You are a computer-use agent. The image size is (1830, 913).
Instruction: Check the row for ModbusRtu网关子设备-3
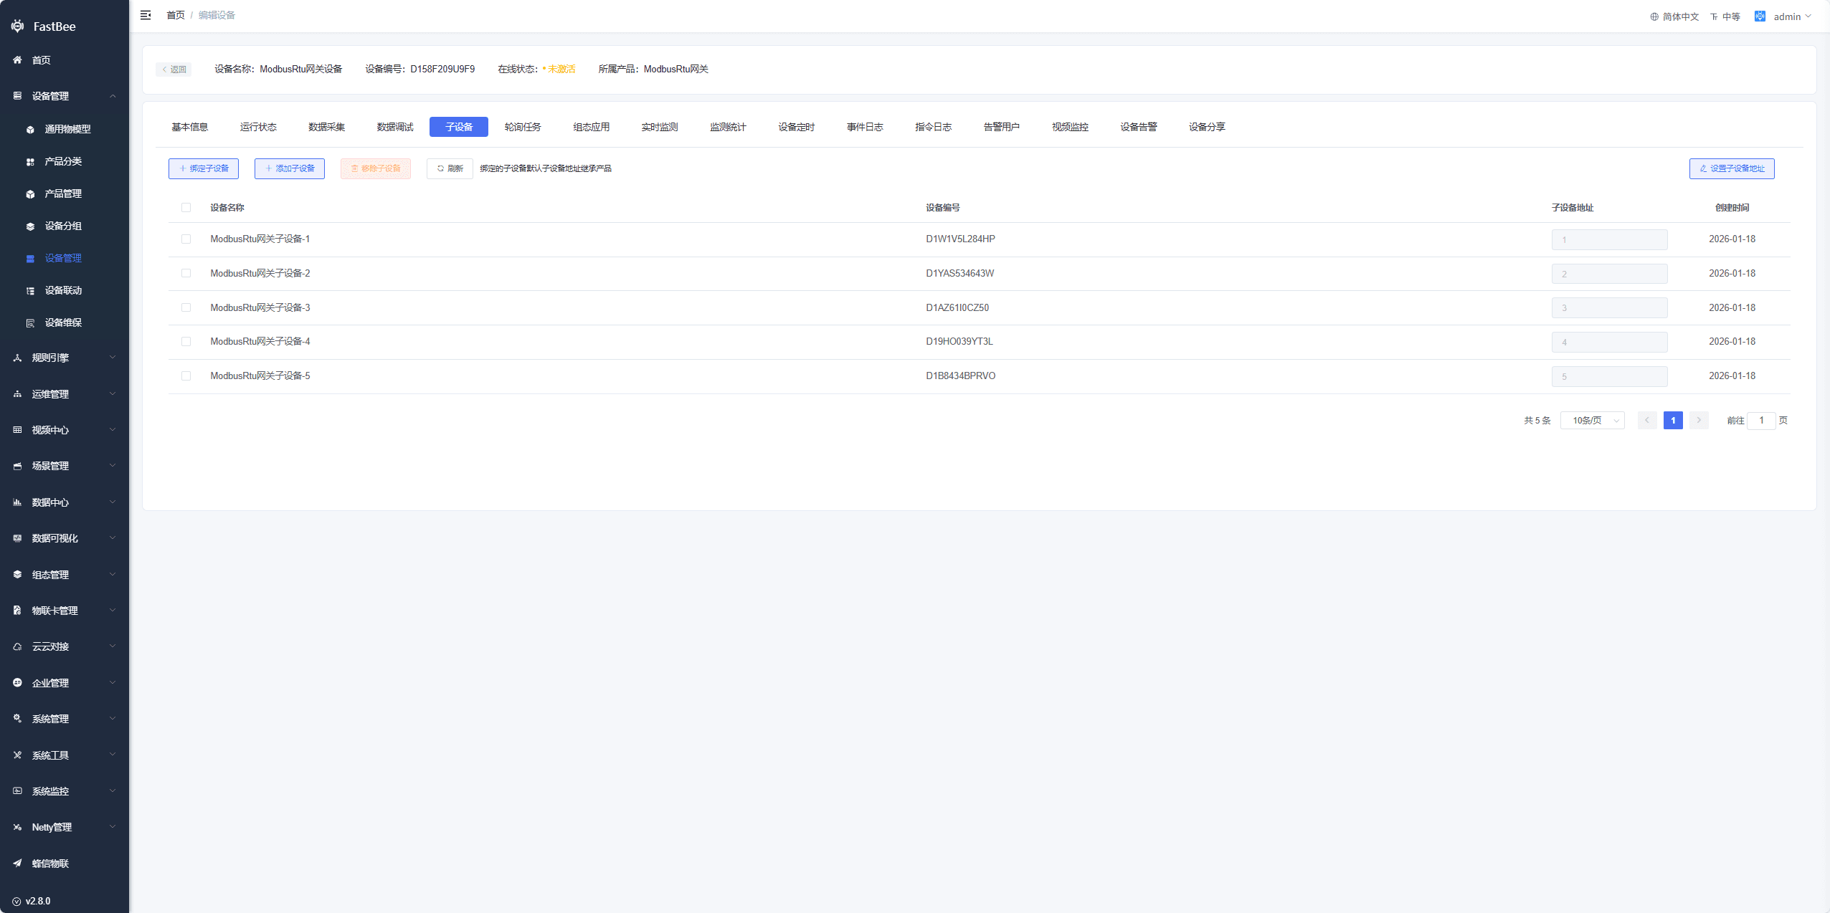tap(186, 307)
